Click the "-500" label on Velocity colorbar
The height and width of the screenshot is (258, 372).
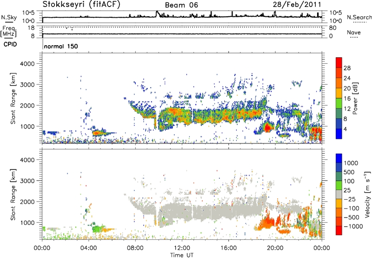352,217
